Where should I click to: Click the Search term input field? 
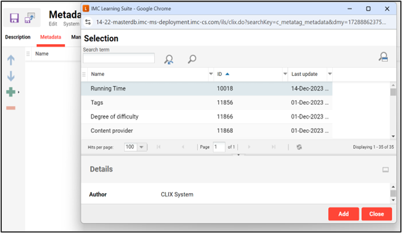(x=119, y=58)
